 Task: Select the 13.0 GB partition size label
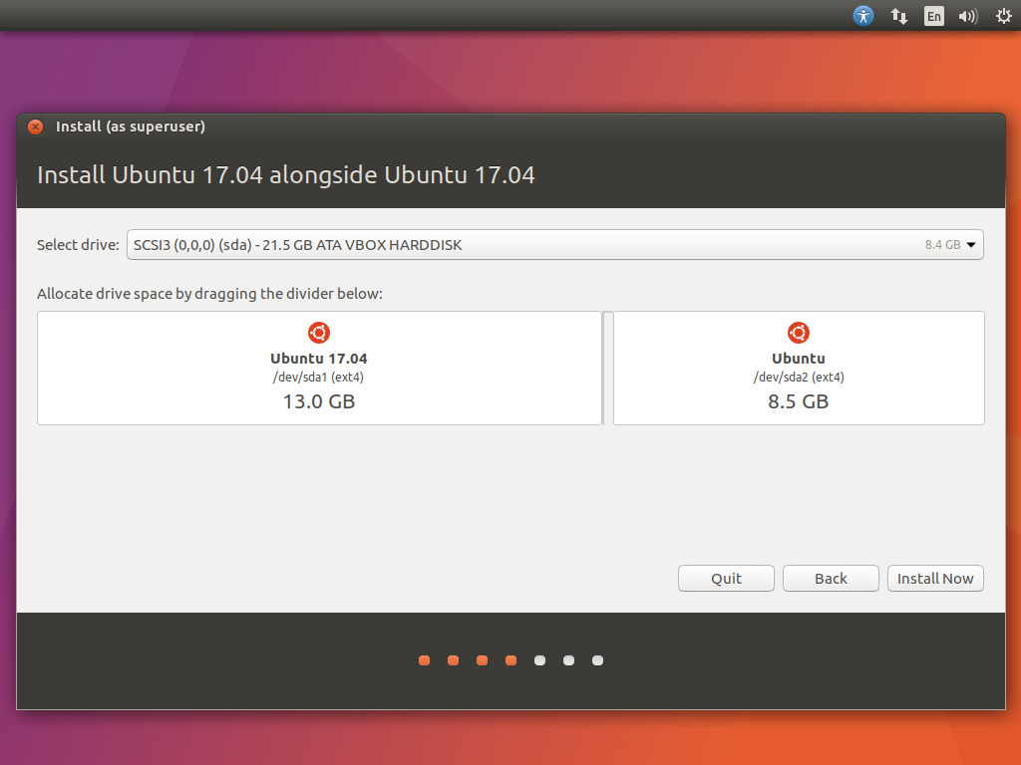pyautogui.click(x=319, y=401)
